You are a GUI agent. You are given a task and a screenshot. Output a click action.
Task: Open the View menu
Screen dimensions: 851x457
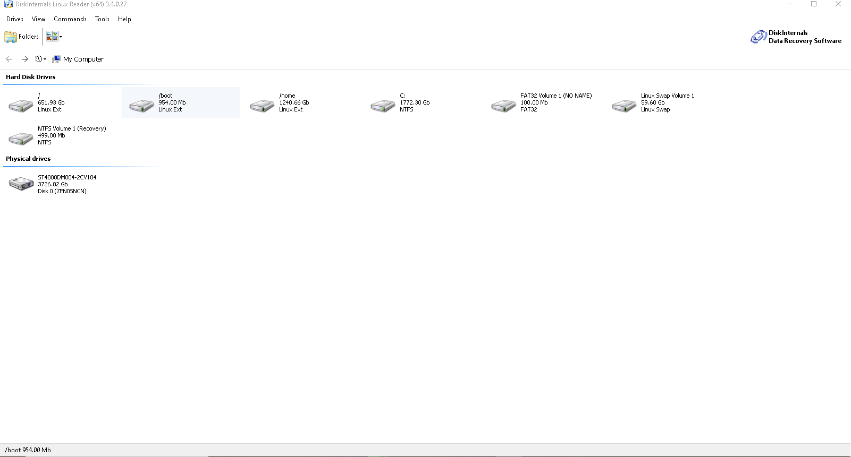point(38,19)
